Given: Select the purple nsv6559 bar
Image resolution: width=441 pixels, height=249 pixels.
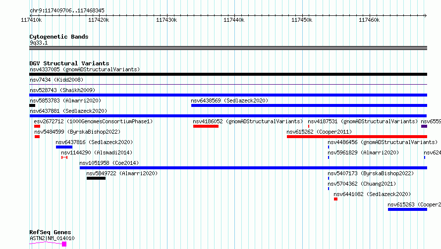Looking at the screenshot, I should point(424,126).
